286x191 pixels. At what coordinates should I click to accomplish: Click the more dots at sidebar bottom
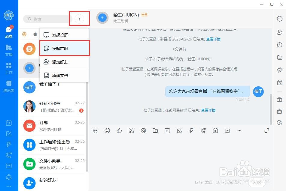(9, 186)
